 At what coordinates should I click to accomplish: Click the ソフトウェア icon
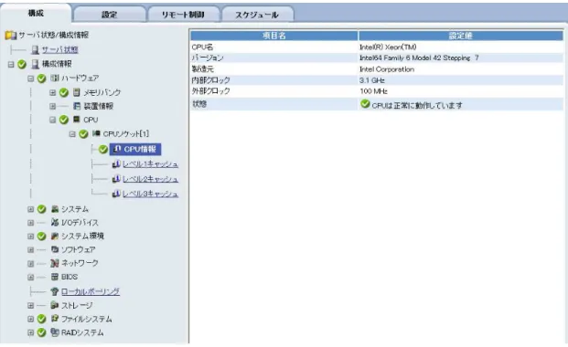point(55,249)
